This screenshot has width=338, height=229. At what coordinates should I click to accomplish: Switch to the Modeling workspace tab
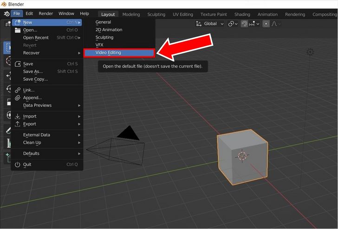(x=131, y=14)
